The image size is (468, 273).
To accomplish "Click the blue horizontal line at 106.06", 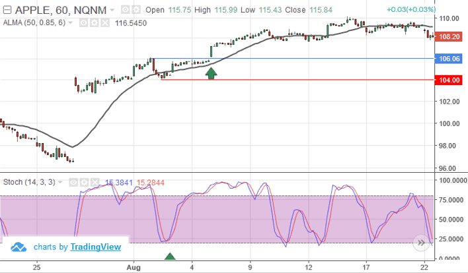I will pos(292,58).
